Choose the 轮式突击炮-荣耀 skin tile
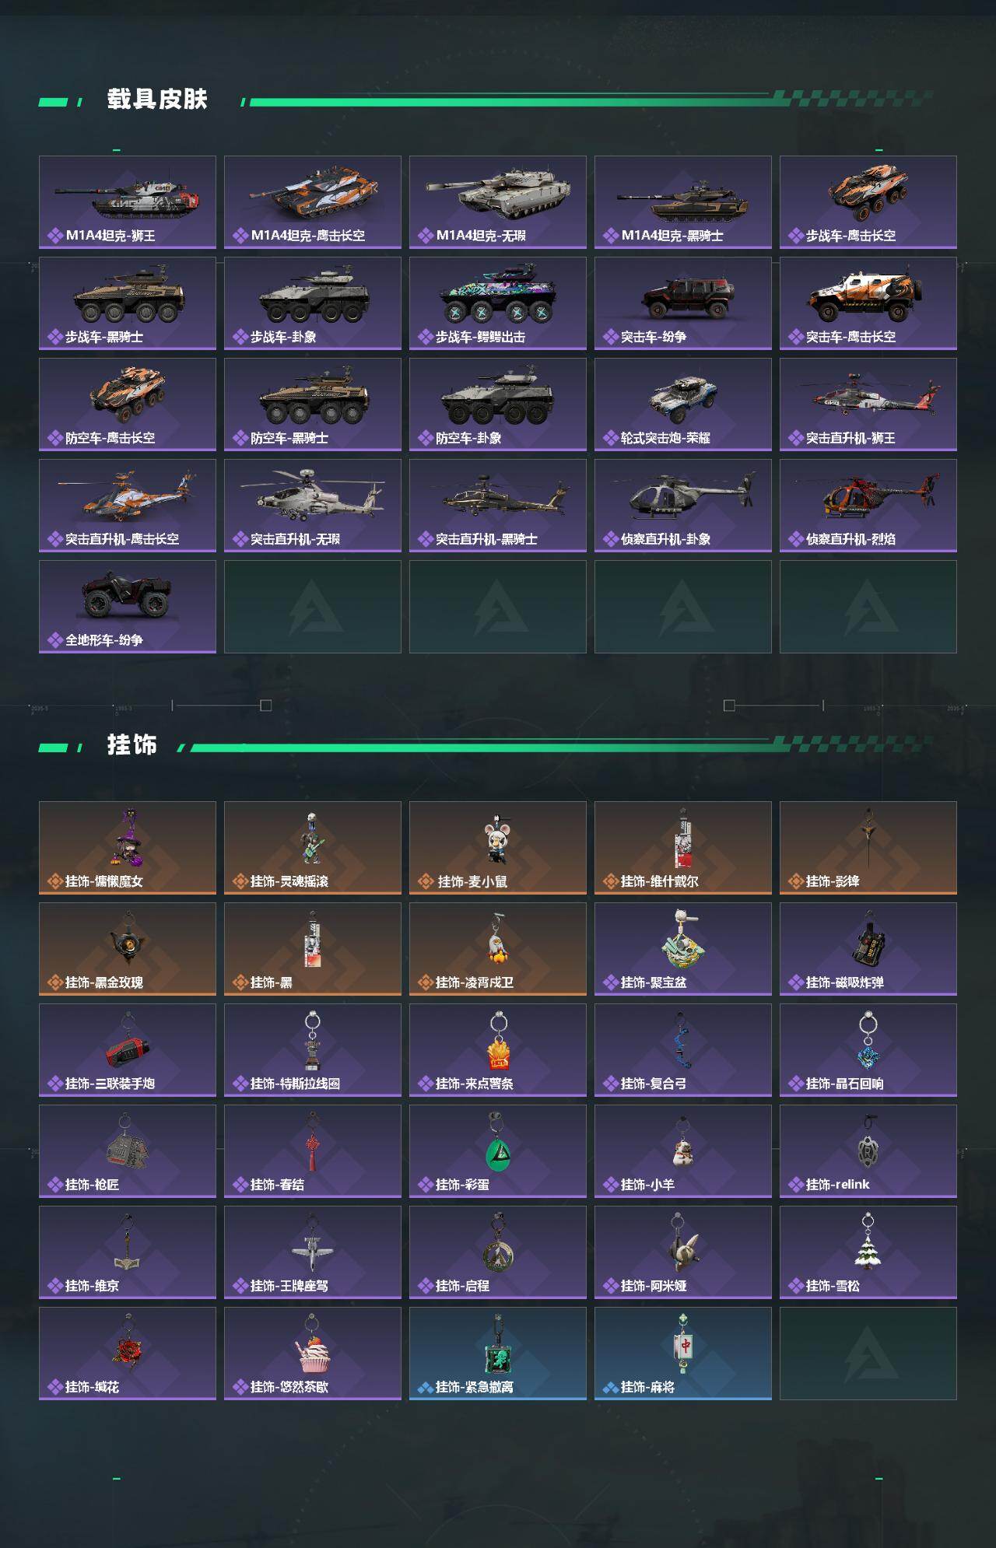This screenshot has width=996, height=1548. coord(683,405)
